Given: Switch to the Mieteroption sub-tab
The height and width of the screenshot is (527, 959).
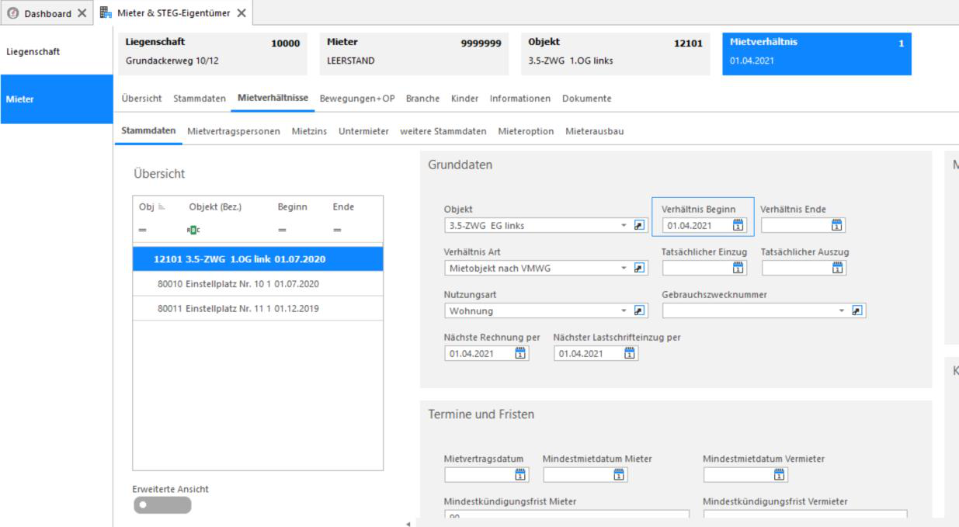Looking at the screenshot, I should (x=526, y=131).
